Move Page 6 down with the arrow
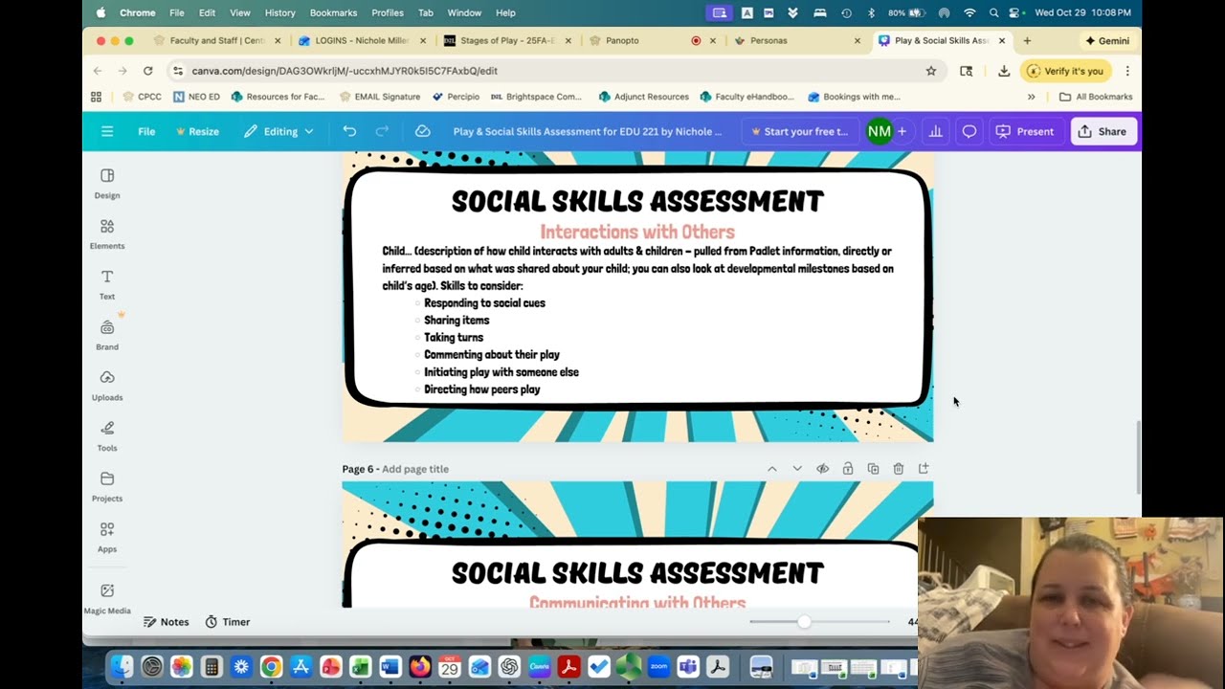 pyautogui.click(x=797, y=469)
